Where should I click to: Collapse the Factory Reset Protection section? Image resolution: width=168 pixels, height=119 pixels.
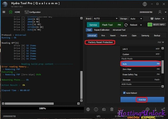163,42
